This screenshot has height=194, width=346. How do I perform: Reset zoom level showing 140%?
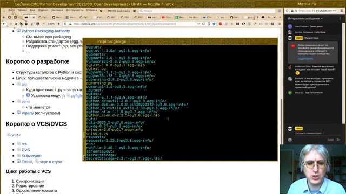[51, 24]
